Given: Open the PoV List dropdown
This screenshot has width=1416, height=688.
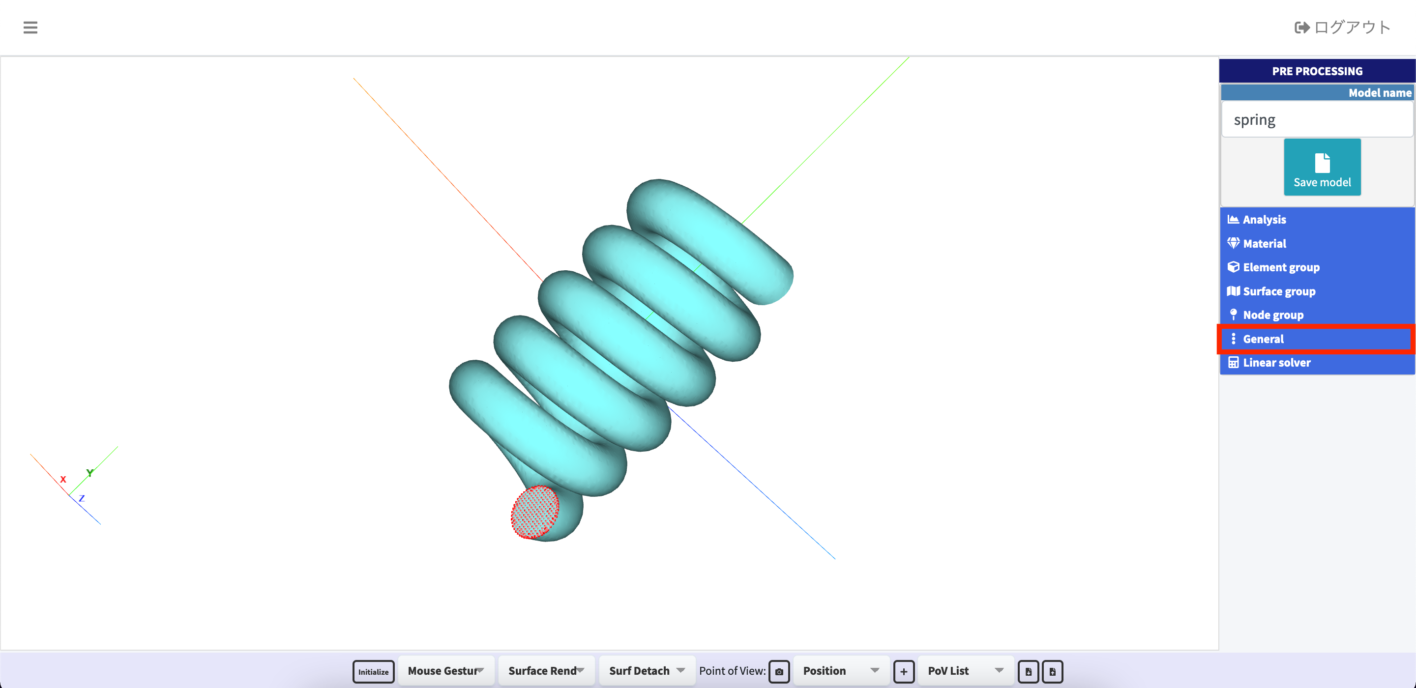Looking at the screenshot, I should 965,670.
